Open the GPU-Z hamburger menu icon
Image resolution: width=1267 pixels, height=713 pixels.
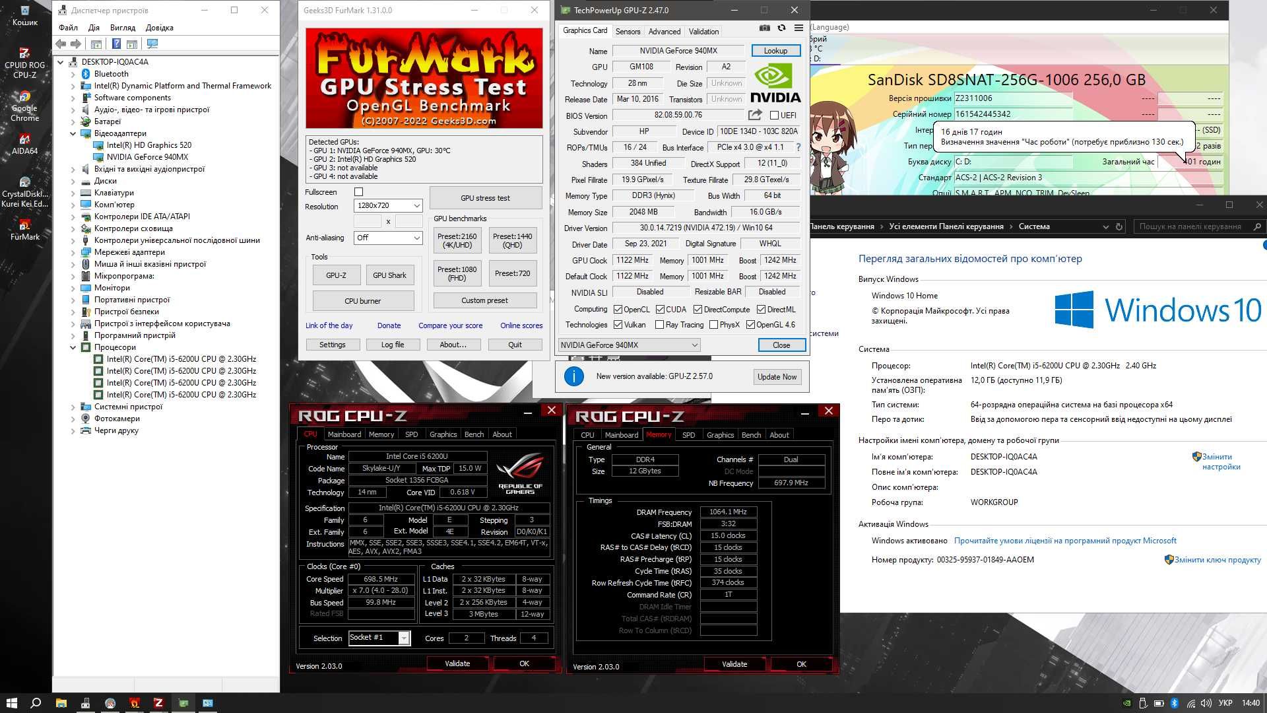(x=798, y=28)
